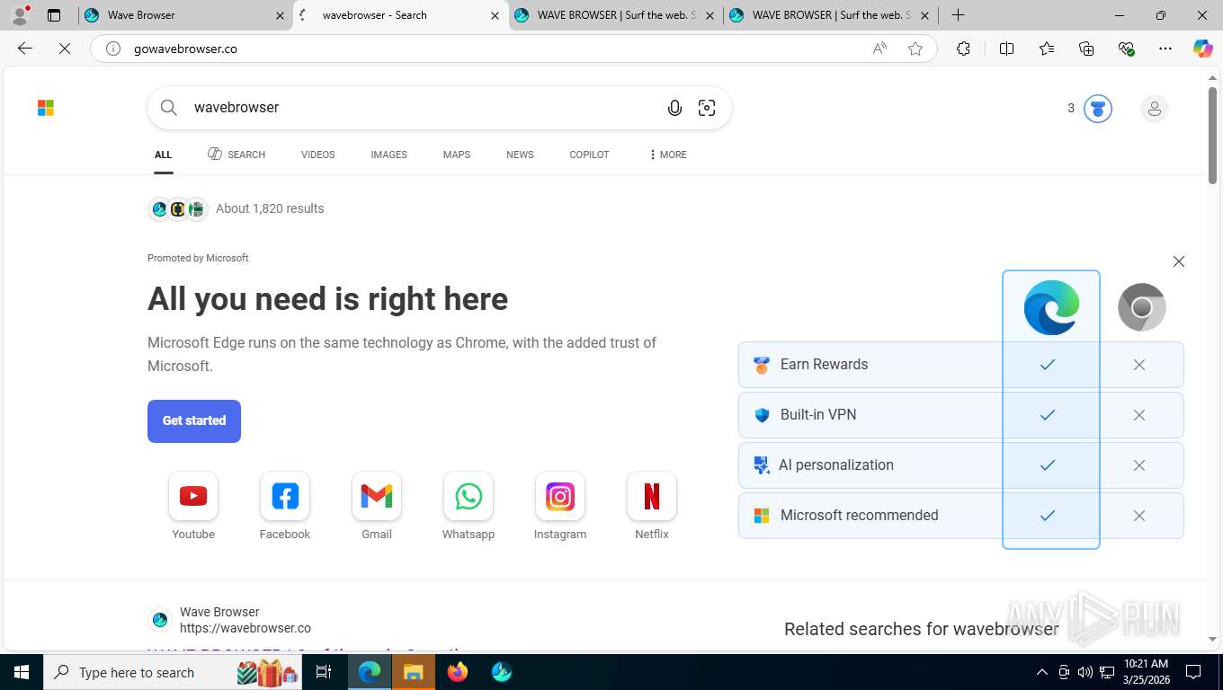The height and width of the screenshot is (690, 1223).
Task: Click the Earn Rewards row
Action: coord(960,365)
